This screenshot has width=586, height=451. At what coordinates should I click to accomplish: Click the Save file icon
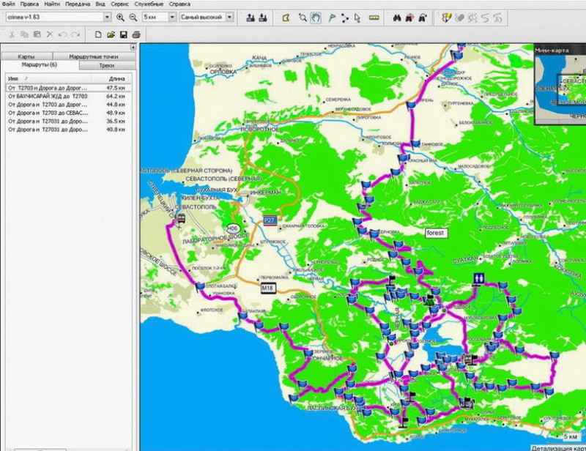[124, 34]
